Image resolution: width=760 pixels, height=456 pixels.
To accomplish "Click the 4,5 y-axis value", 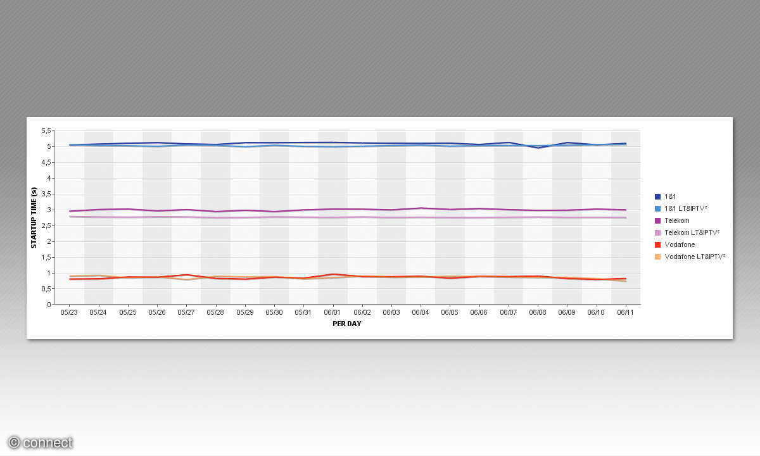I will [46, 162].
